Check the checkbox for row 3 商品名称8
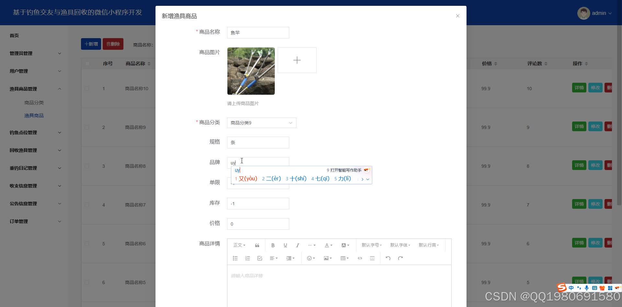Image resolution: width=622 pixels, height=307 pixels. click(x=86, y=166)
